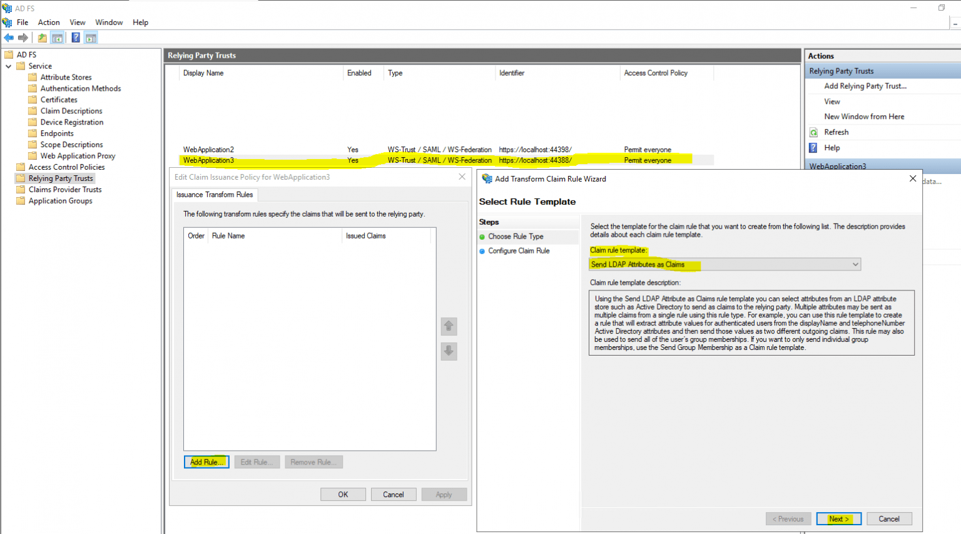The width and height of the screenshot is (961, 534).
Task: Switch to the Issuance Transform Rules tab
Action: 215,195
